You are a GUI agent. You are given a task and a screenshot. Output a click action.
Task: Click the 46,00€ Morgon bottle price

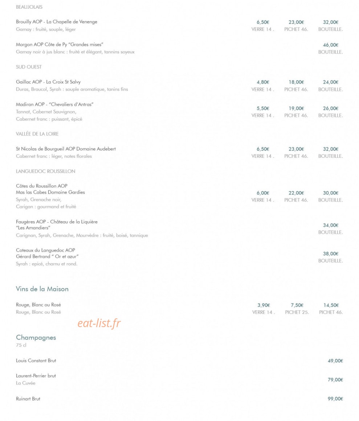(331, 45)
